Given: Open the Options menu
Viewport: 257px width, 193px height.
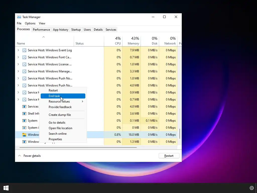Looking at the screenshot, I should 30,23.
